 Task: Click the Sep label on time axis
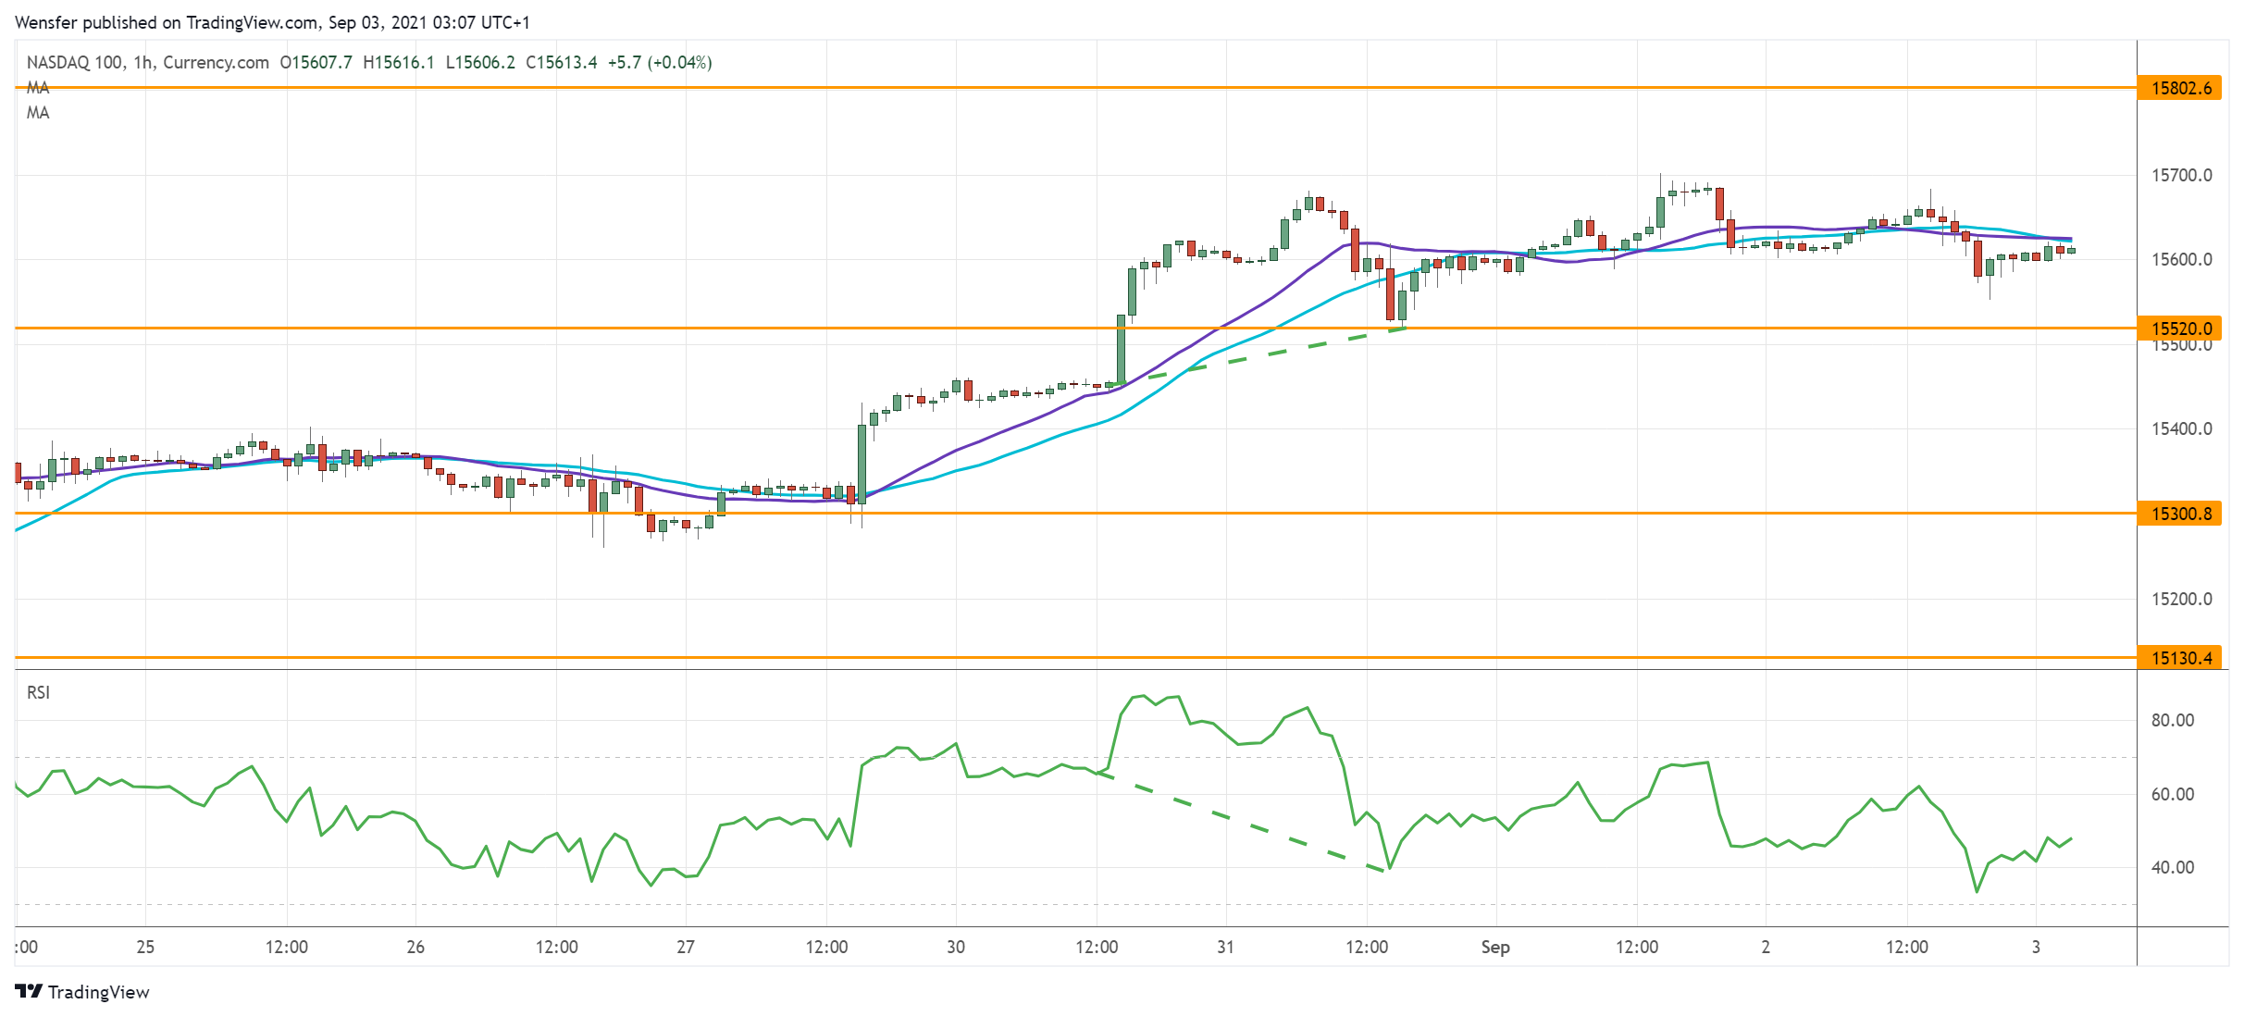pos(1494,947)
